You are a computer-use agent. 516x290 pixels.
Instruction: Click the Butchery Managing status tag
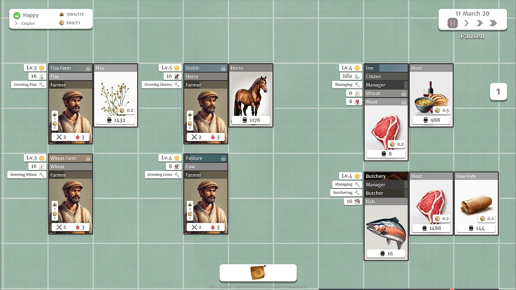[347, 184]
